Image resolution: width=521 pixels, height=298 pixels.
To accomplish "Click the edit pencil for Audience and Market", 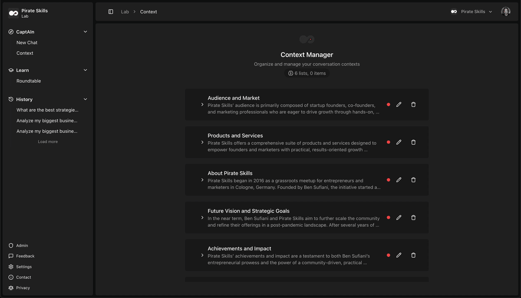I will (x=399, y=104).
